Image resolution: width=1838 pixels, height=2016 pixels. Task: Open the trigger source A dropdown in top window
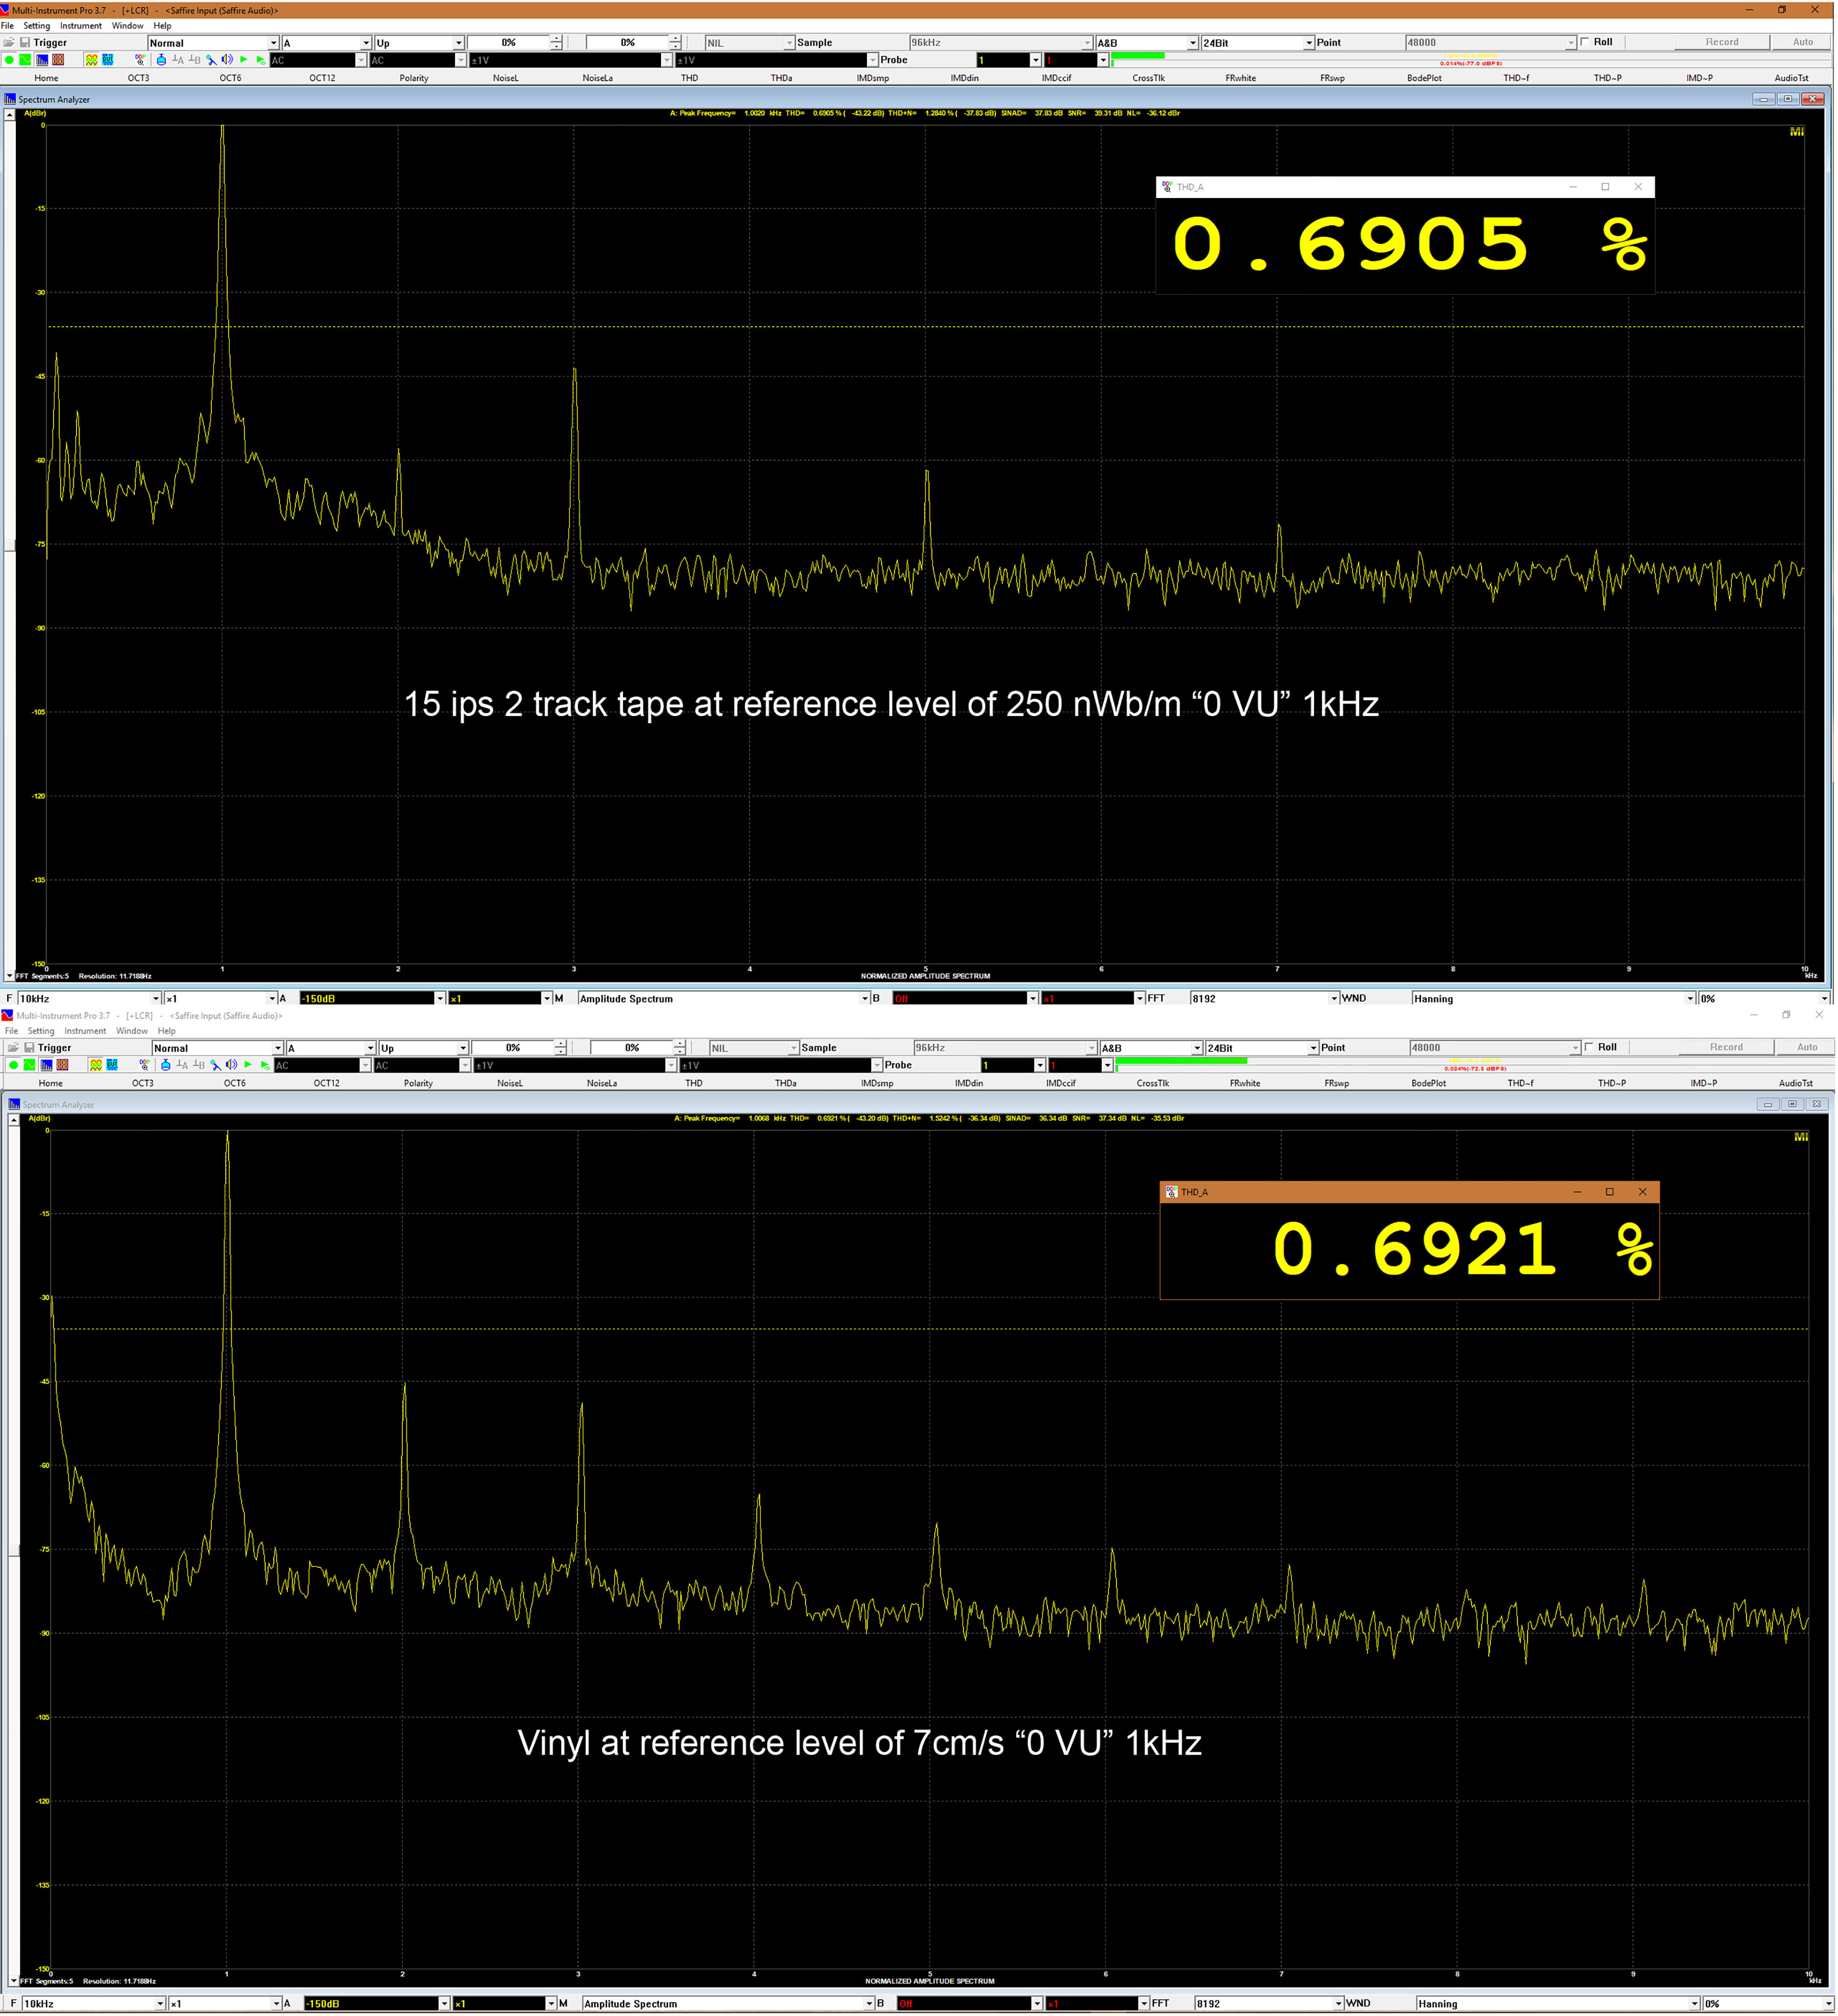[x=326, y=43]
